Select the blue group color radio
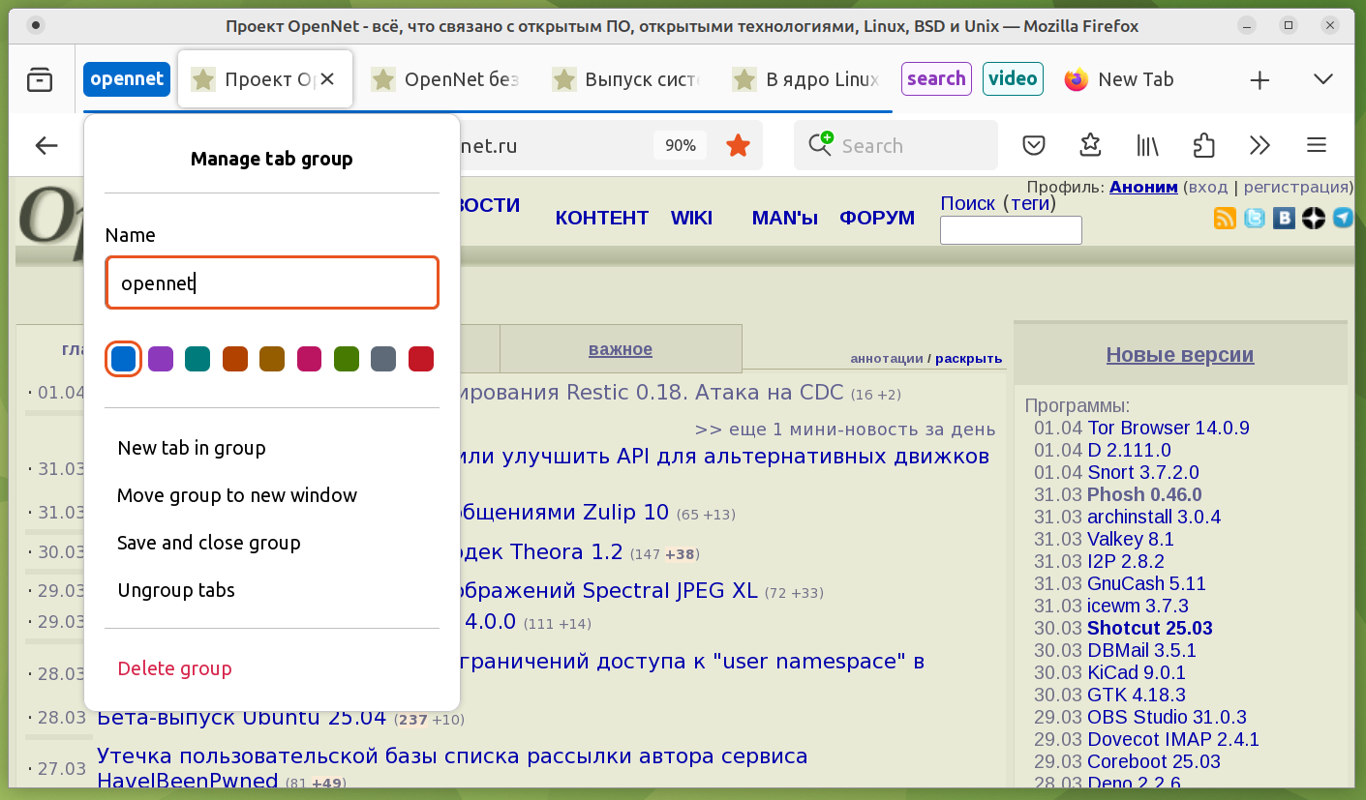The height and width of the screenshot is (800, 1366). [x=123, y=359]
